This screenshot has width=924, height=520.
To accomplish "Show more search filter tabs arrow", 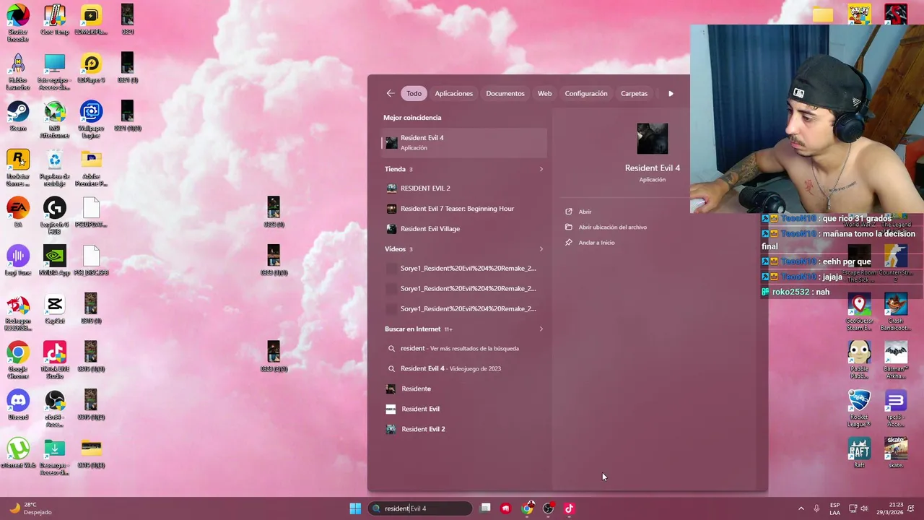I will (x=671, y=93).
